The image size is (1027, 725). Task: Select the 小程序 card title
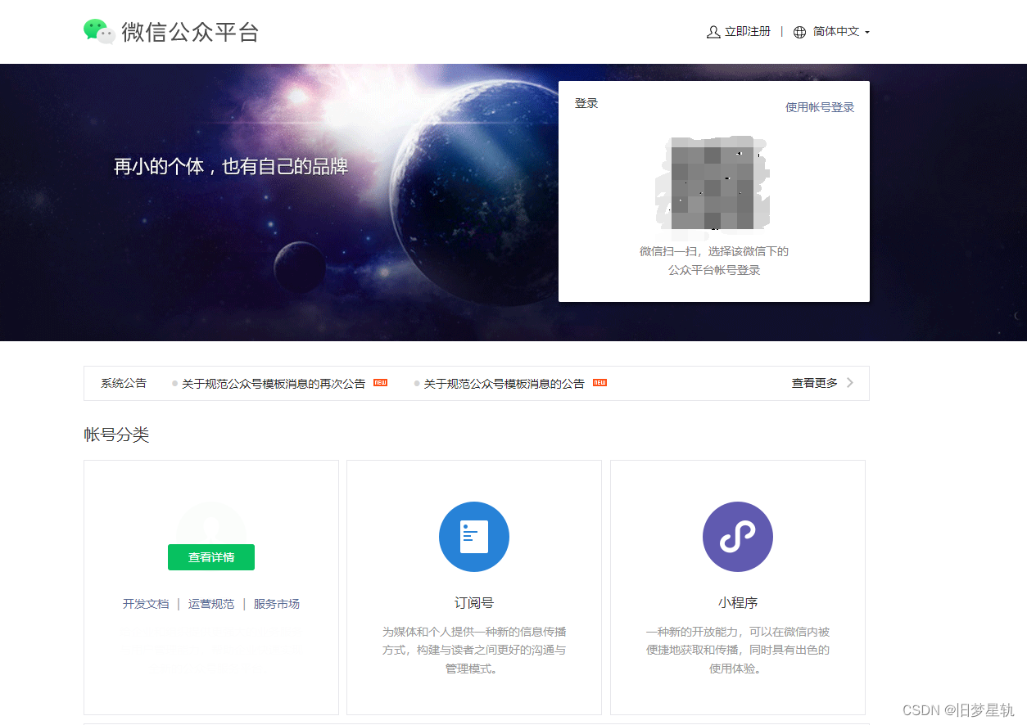(738, 603)
